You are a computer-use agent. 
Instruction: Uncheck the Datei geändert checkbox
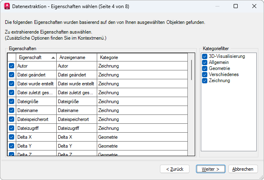point(11,74)
